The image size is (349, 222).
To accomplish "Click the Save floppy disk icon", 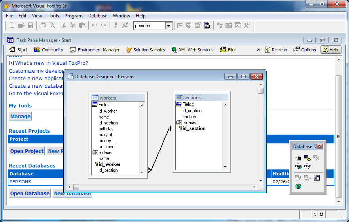I will (30, 25).
